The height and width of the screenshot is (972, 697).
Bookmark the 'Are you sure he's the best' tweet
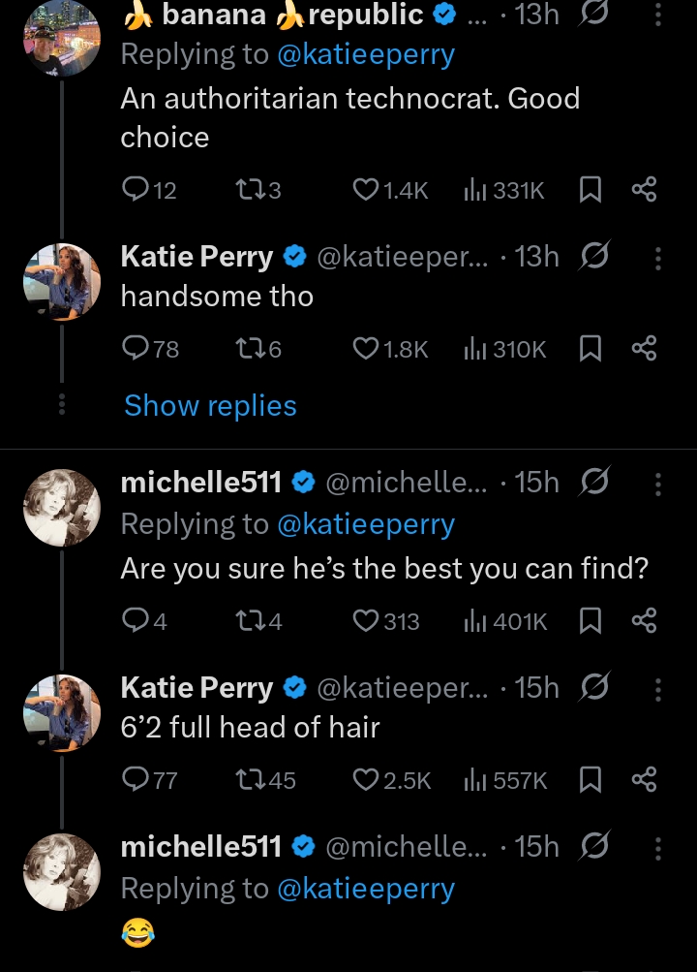pos(590,621)
